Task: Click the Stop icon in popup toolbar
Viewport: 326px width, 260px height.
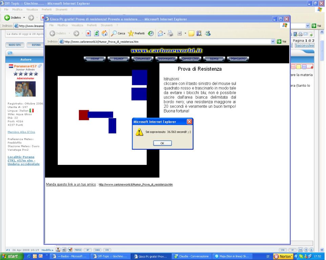Action: [88, 34]
